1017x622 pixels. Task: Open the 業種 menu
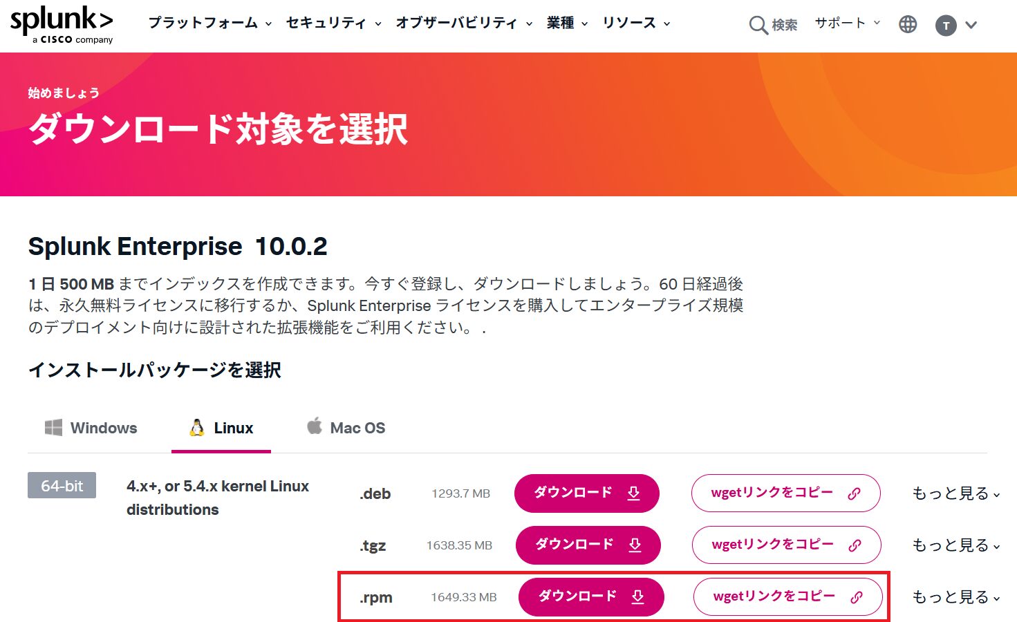point(567,23)
